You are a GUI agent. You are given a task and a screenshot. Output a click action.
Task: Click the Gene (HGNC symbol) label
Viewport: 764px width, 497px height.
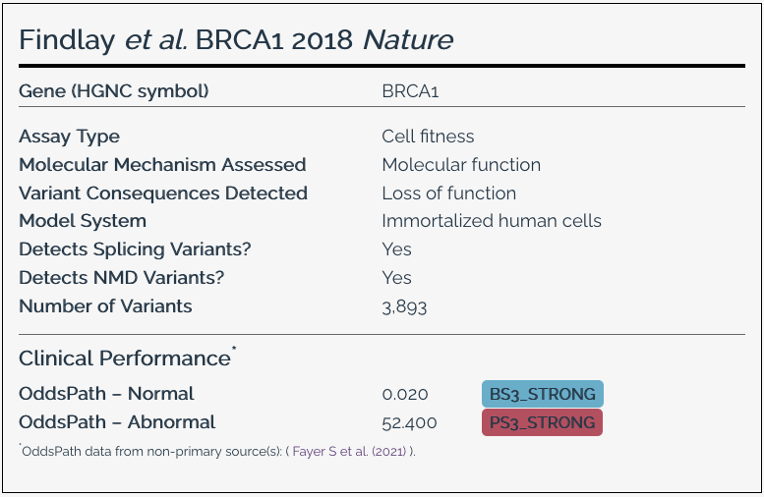(114, 91)
